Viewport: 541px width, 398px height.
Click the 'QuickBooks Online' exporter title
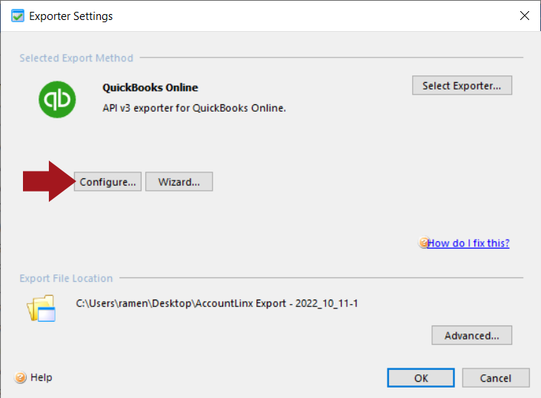click(x=150, y=87)
